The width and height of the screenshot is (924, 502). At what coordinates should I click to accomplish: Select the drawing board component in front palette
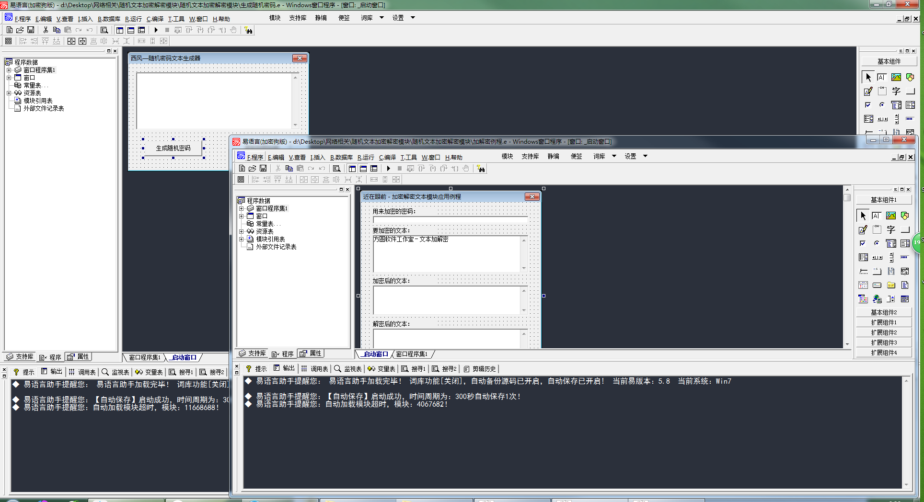[x=863, y=229]
